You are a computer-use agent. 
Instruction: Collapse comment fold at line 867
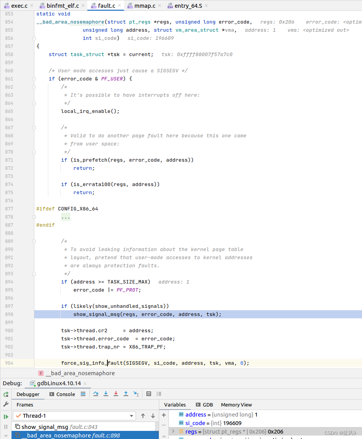[x=34, y=128]
